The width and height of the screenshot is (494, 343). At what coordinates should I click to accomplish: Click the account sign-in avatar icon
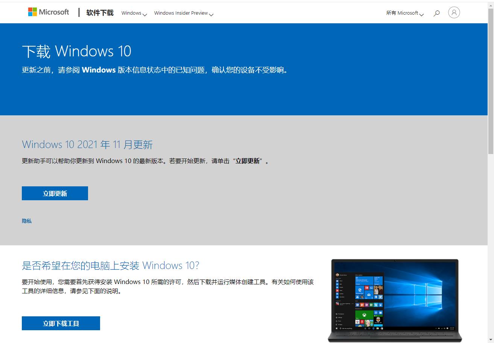coord(454,12)
